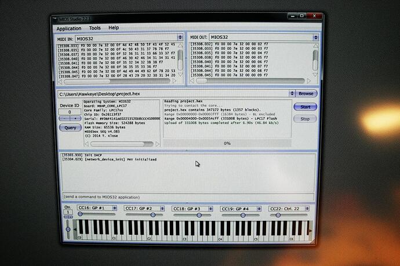Click the CC18: GP #3 slider knob
Image resolution: width=400 pixels, height=266 pixels.
[x=201, y=215]
